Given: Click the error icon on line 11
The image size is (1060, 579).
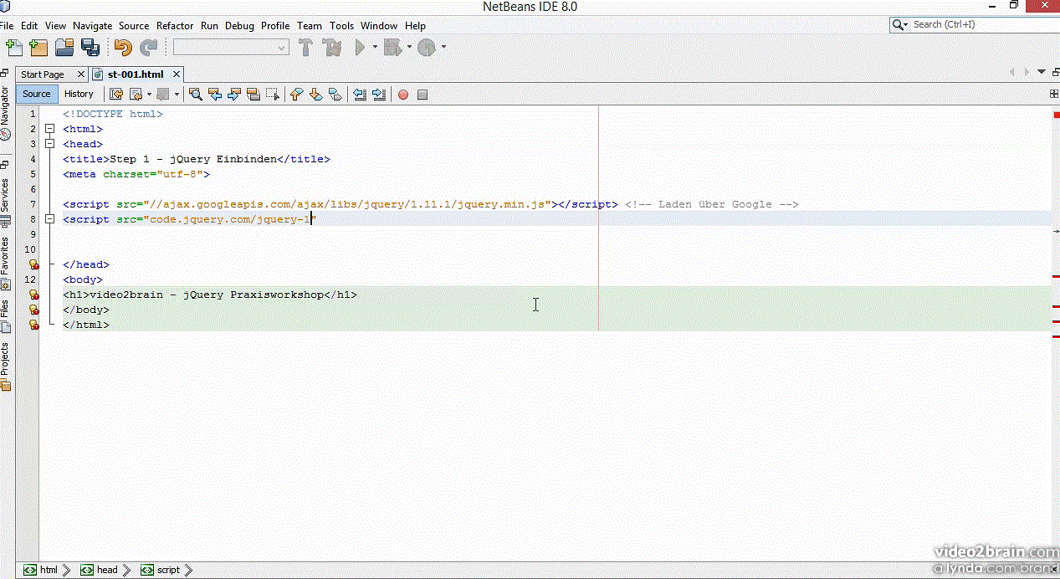Looking at the screenshot, I should pos(34,264).
